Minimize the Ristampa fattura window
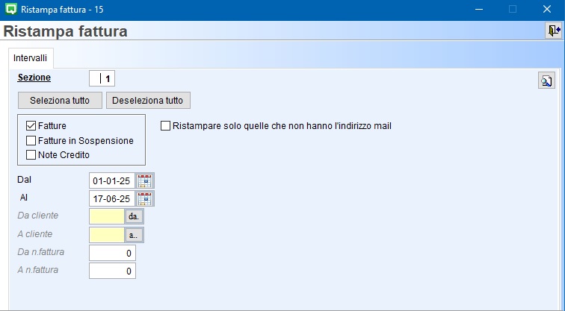 pos(479,10)
